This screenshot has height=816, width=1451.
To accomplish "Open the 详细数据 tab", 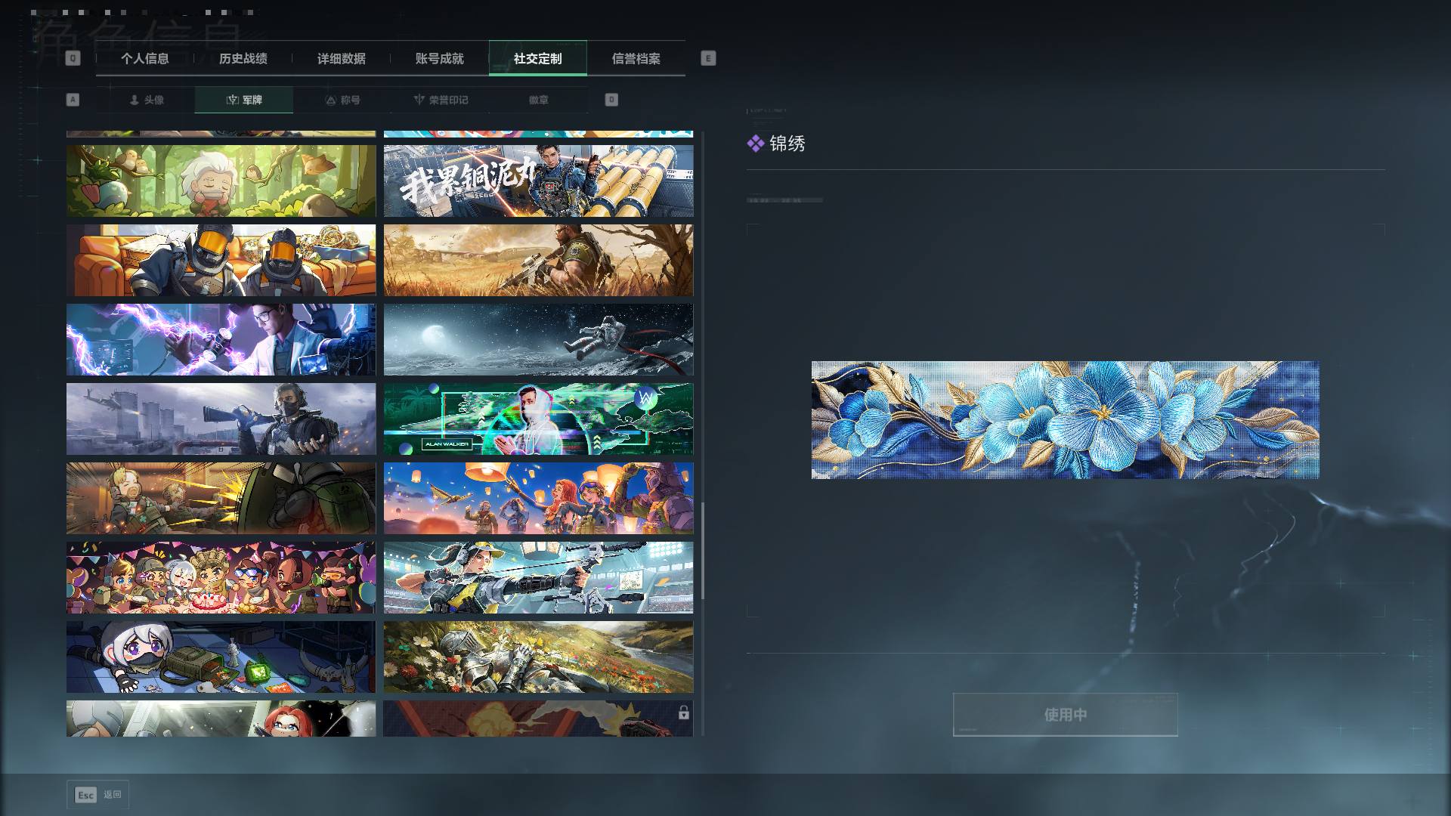I will [341, 58].
